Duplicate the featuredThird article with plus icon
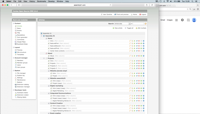200x114 pixels. [134, 48]
